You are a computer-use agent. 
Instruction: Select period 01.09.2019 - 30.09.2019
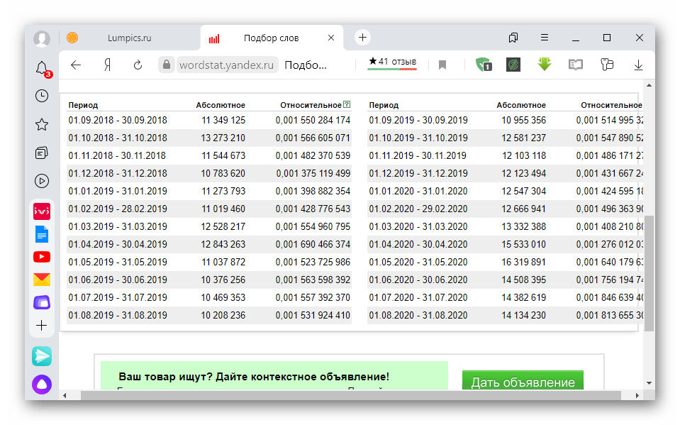[x=418, y=120]
